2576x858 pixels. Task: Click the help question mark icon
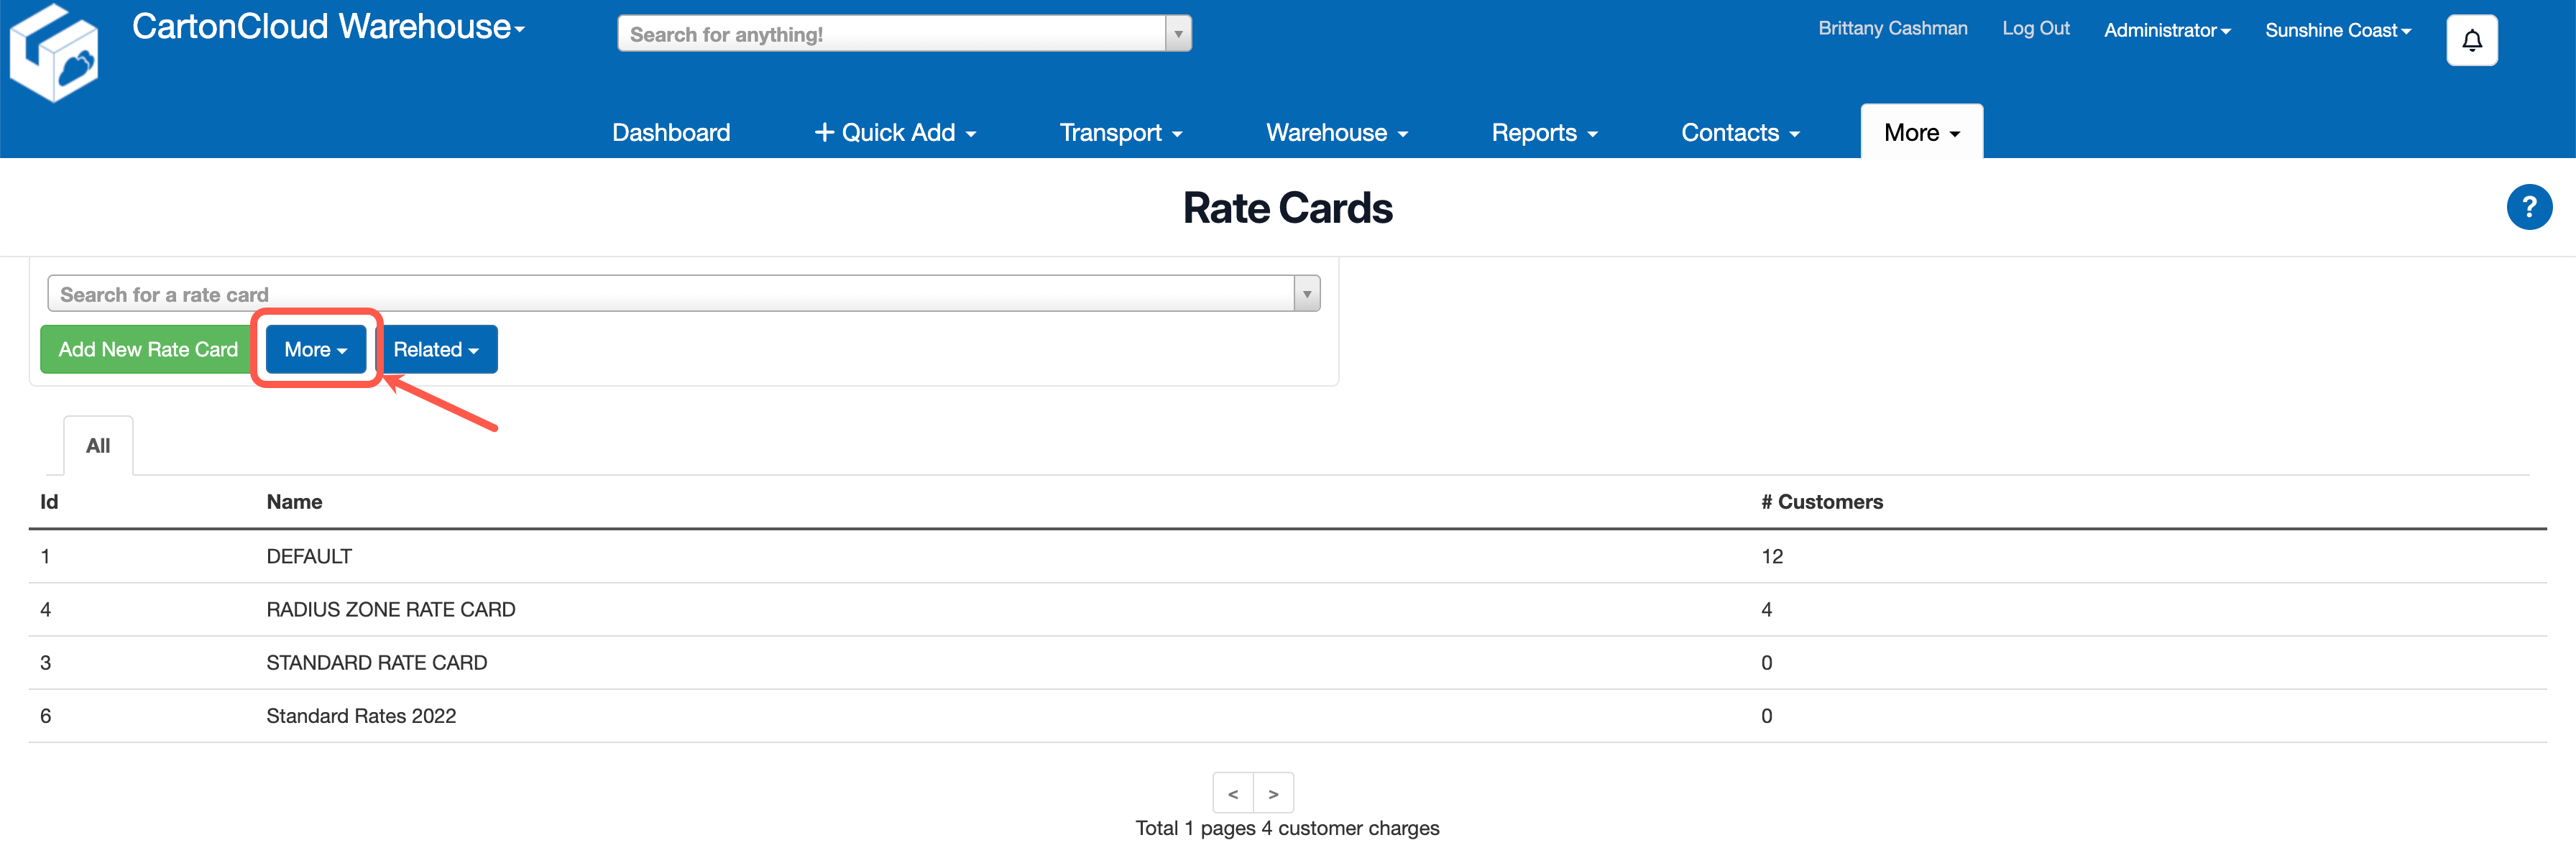click(x=2530, y=207)
